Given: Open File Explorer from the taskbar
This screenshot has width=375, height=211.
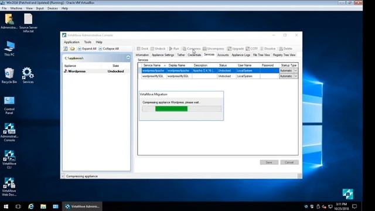Looking at the screenshot, I should pyautogui.click(x=43, y=206).
